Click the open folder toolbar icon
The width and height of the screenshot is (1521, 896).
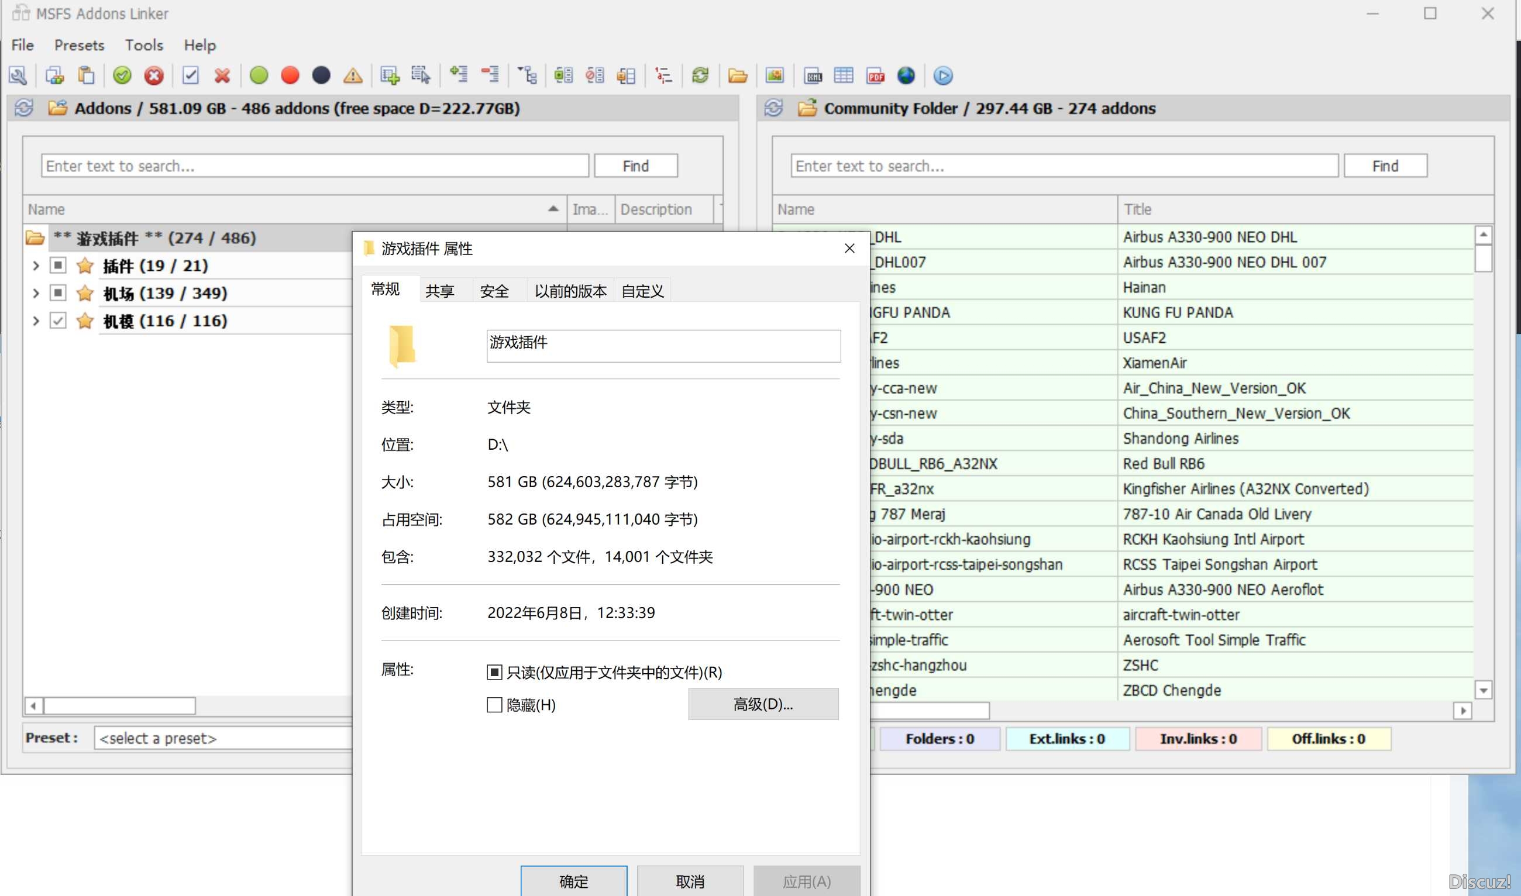pyautogui.click(x=737, y=75)
